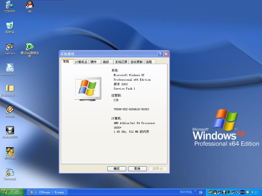262x196 pixels.
Task: Select the Terminal desktop shortcut
Action: [10, 174]
